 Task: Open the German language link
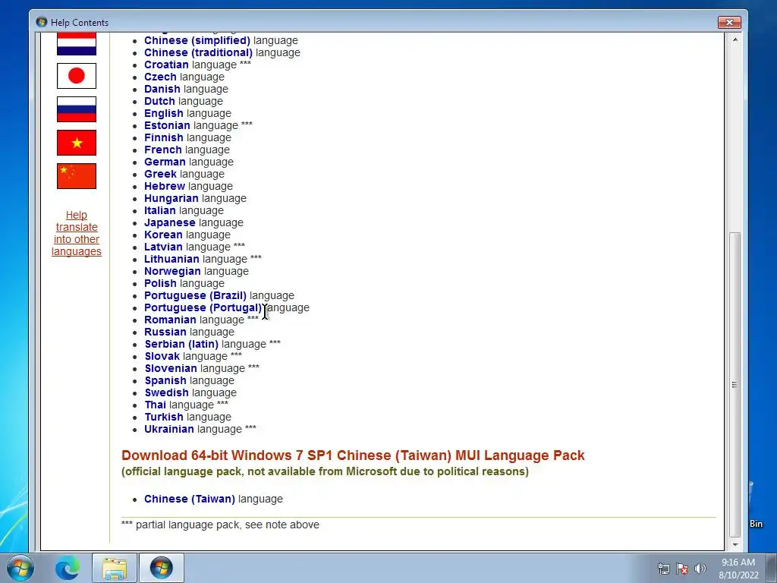(x=165, y=162)
